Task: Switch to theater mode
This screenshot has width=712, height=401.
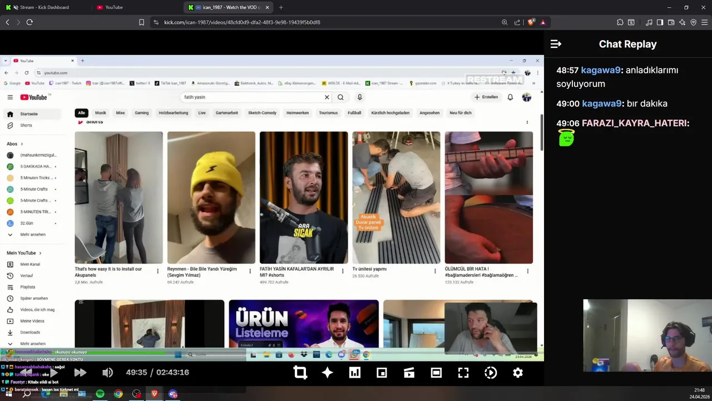Action: point(436,373)
